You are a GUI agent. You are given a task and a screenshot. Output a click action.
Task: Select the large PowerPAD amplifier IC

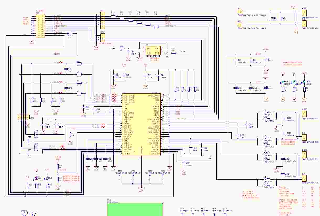point(141,124)
